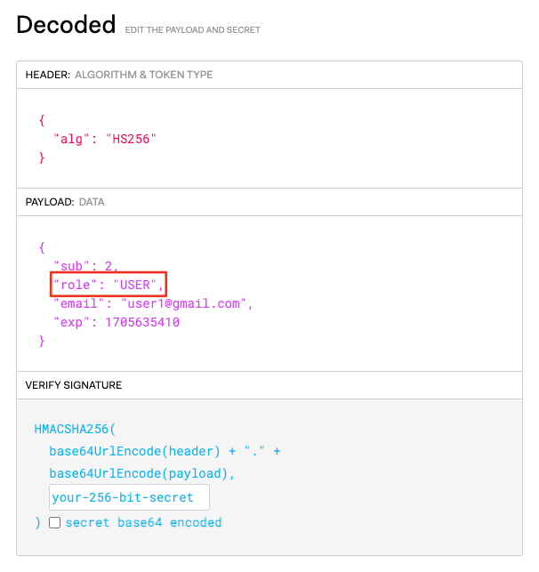Click the base64UrlEncode(payload) line
The height and width of the screenshot is (572, 539).
point(141,473)
